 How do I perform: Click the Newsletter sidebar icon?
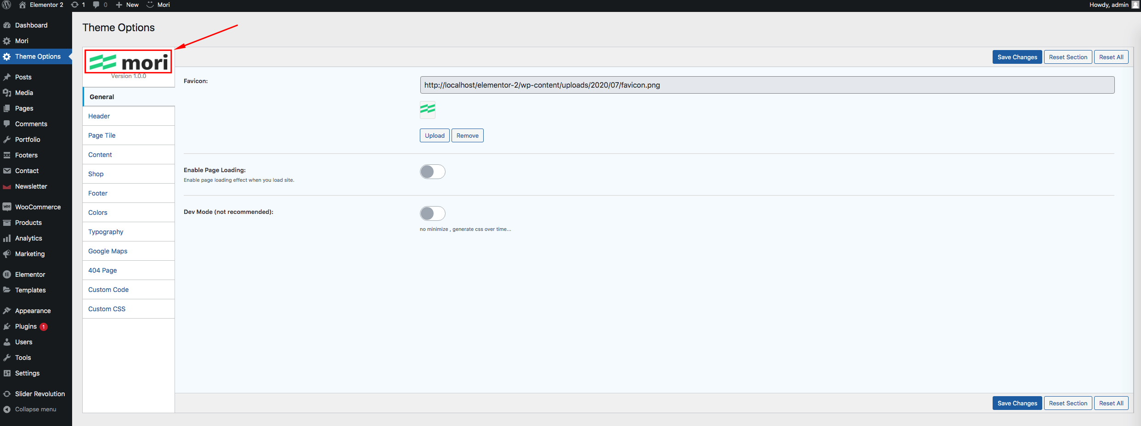(x=7, y=186)
